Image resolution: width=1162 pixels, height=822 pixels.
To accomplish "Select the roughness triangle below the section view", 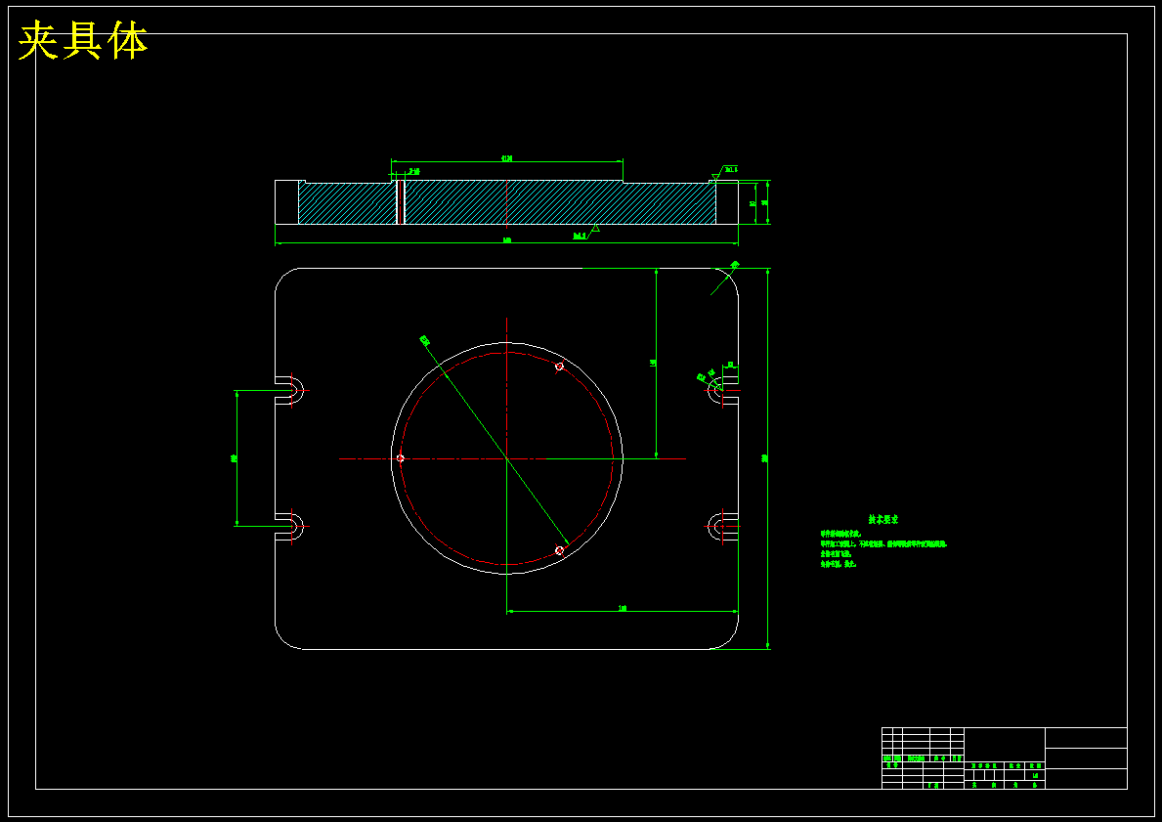I will pyautogui.click(x=595, y=229).
